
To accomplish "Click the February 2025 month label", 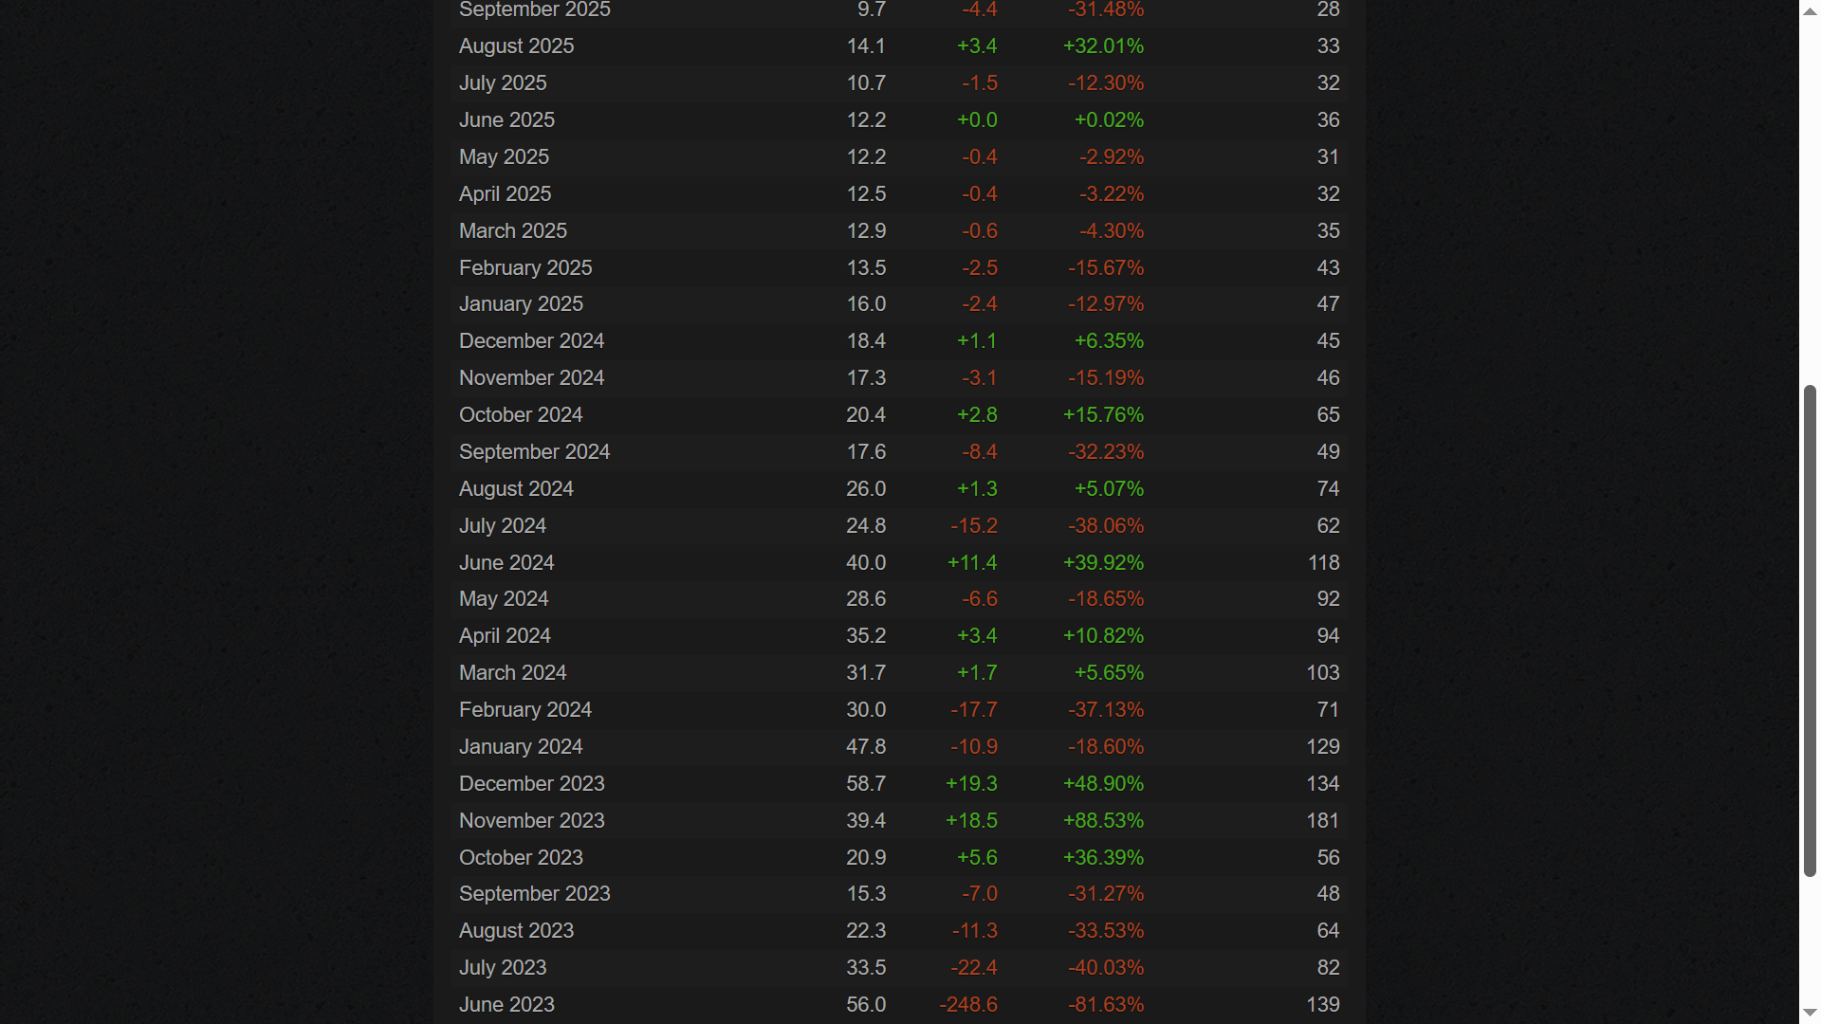I will (x=525, y=267).
